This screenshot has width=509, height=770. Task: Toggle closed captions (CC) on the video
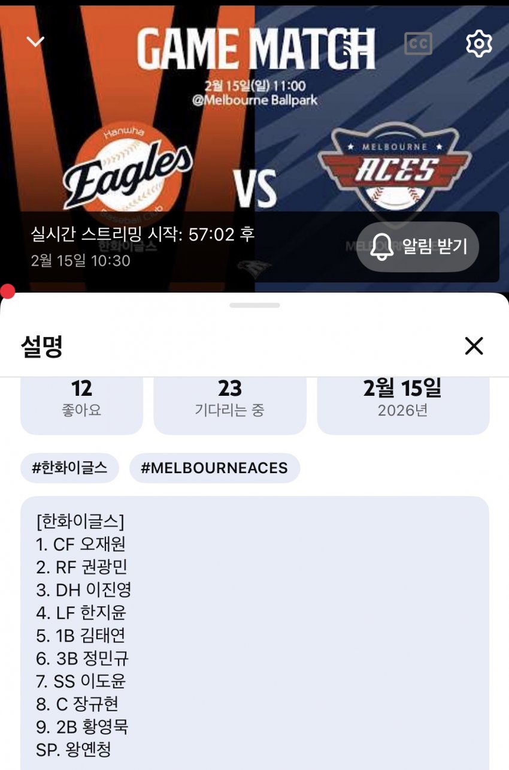[x=418, y=44]
